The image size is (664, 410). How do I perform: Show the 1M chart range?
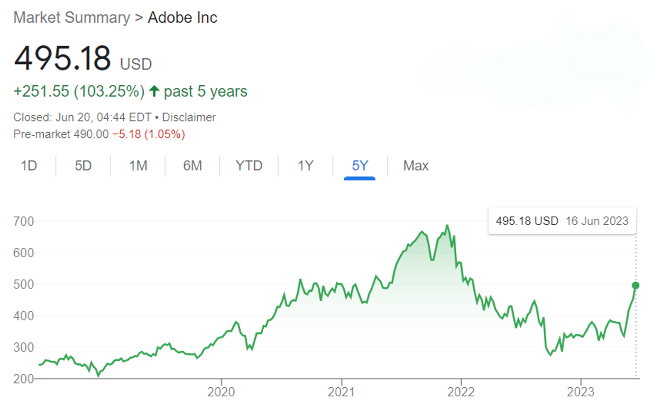[138, 166]
